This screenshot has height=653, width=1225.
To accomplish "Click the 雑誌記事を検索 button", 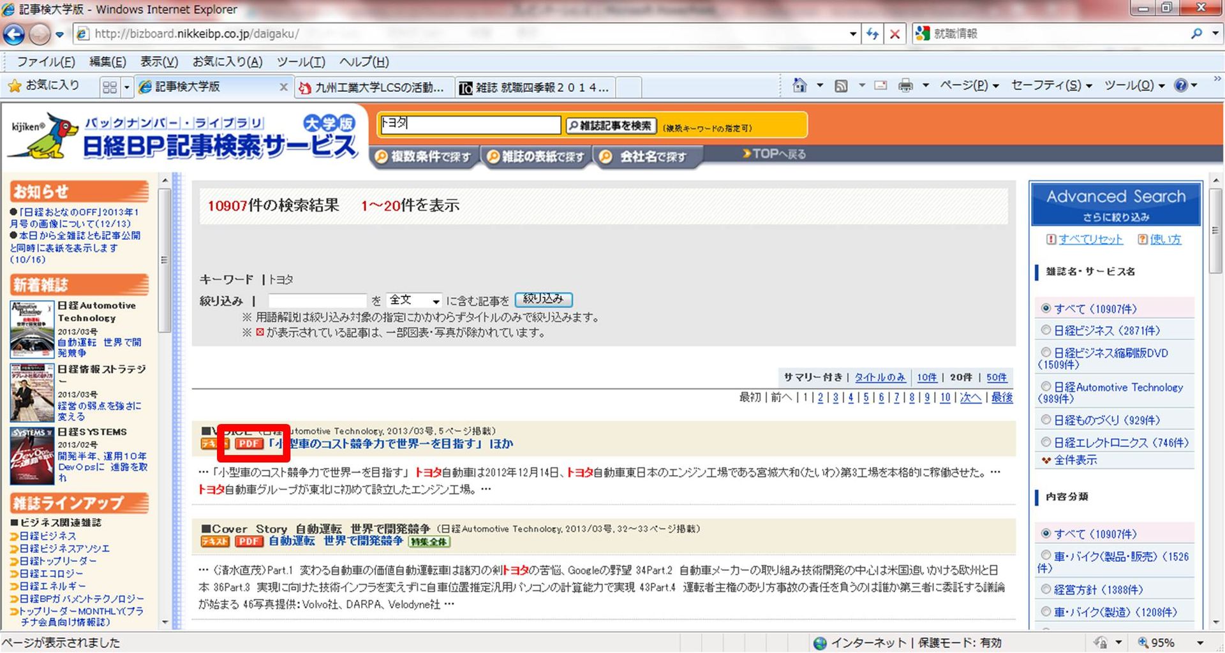I will click(611, 126).
